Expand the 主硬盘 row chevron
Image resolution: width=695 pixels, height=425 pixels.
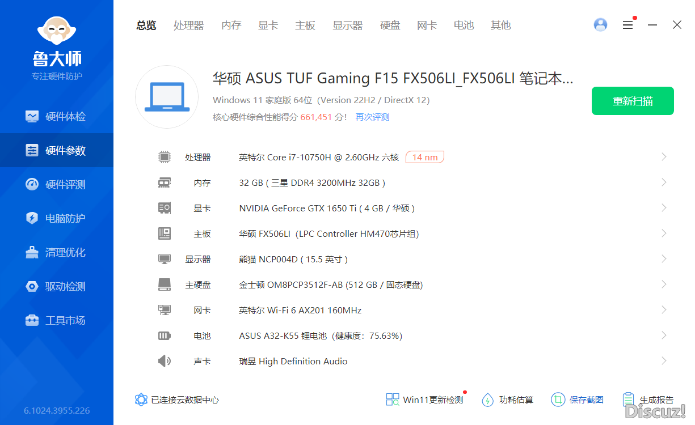(x=664, y=284)
